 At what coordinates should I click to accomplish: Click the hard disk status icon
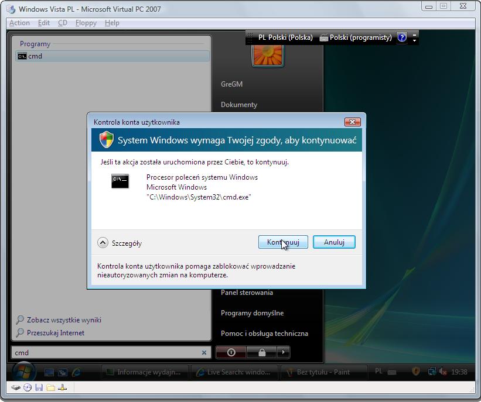(x=16, y=388)
